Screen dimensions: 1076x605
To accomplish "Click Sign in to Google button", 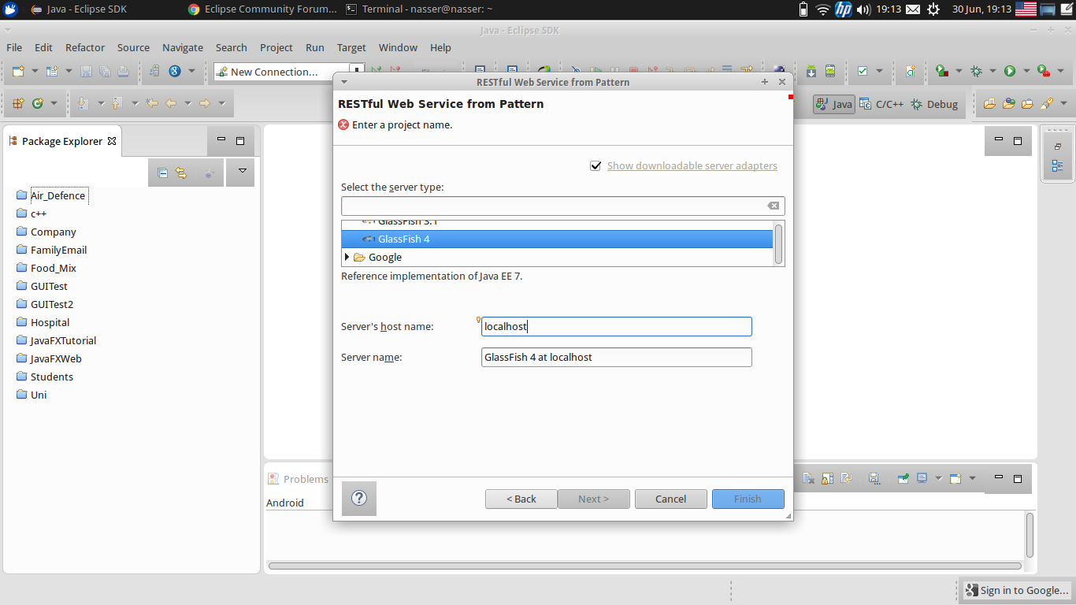I will [1017, 590].
